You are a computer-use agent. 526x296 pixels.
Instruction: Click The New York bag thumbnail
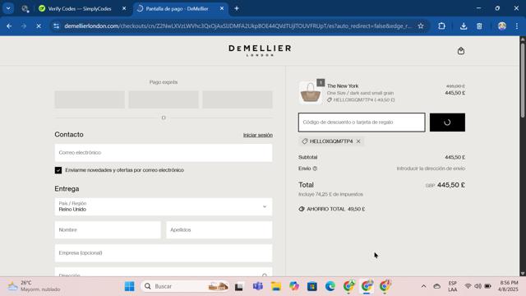click(311, 93)
